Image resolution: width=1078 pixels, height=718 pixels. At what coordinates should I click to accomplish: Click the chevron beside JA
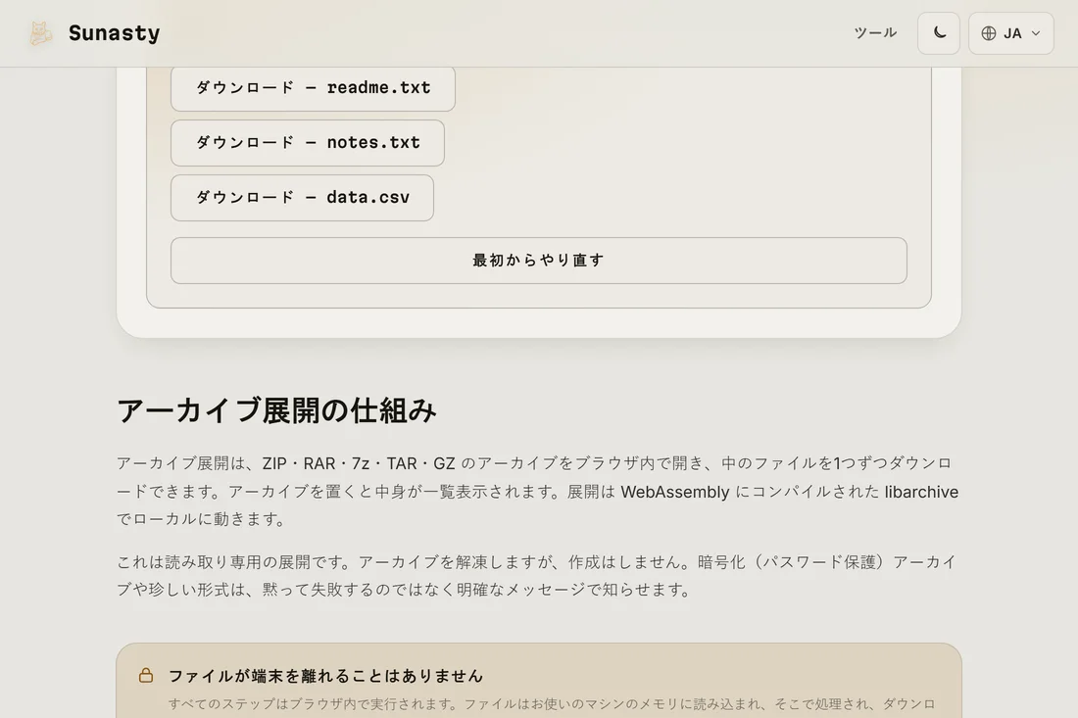(1036, 33)
